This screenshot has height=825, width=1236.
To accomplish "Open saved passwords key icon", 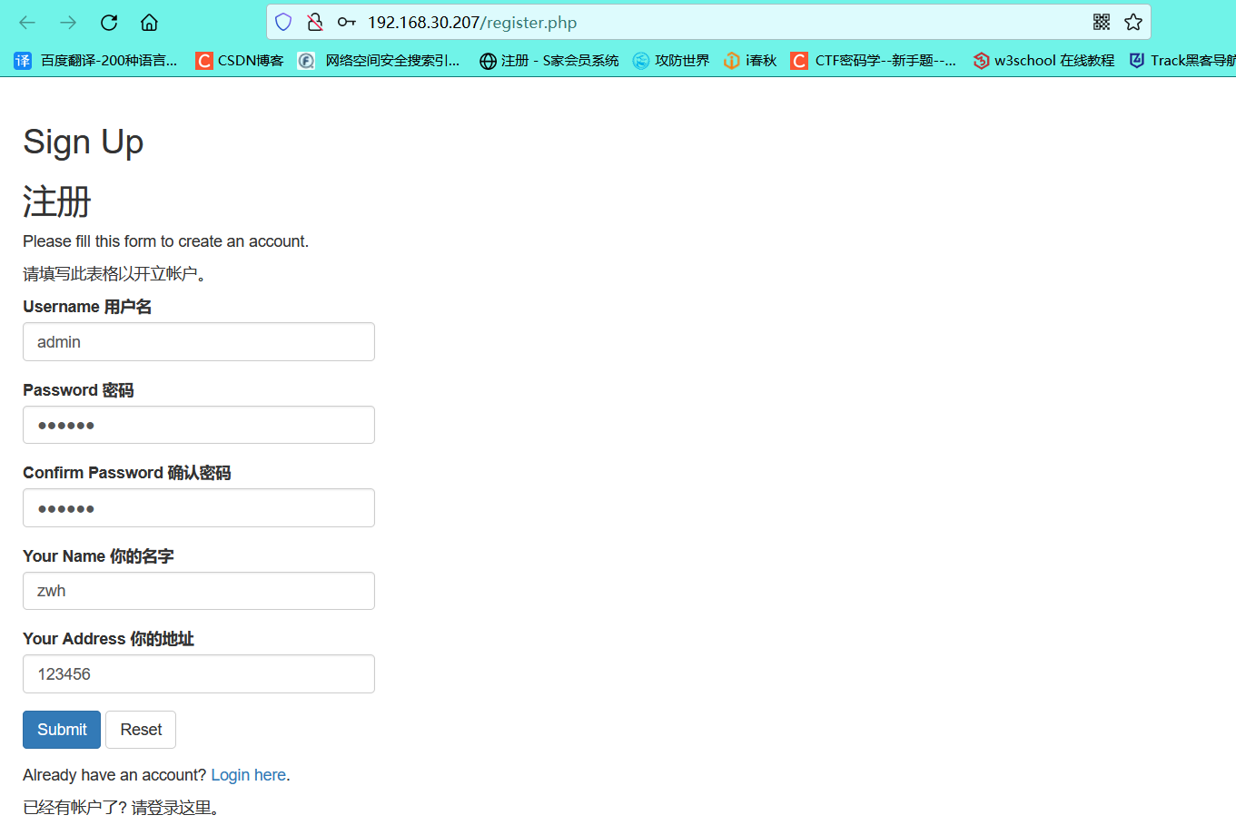I will click(x=346, y=22).
